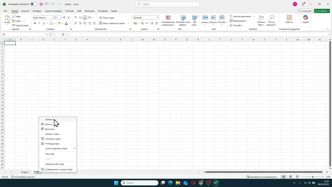The width and height of the screenshot is (332, 187).
Task: Toggle Salvataggio automatico switch
Action: click(x=34, y=4)
